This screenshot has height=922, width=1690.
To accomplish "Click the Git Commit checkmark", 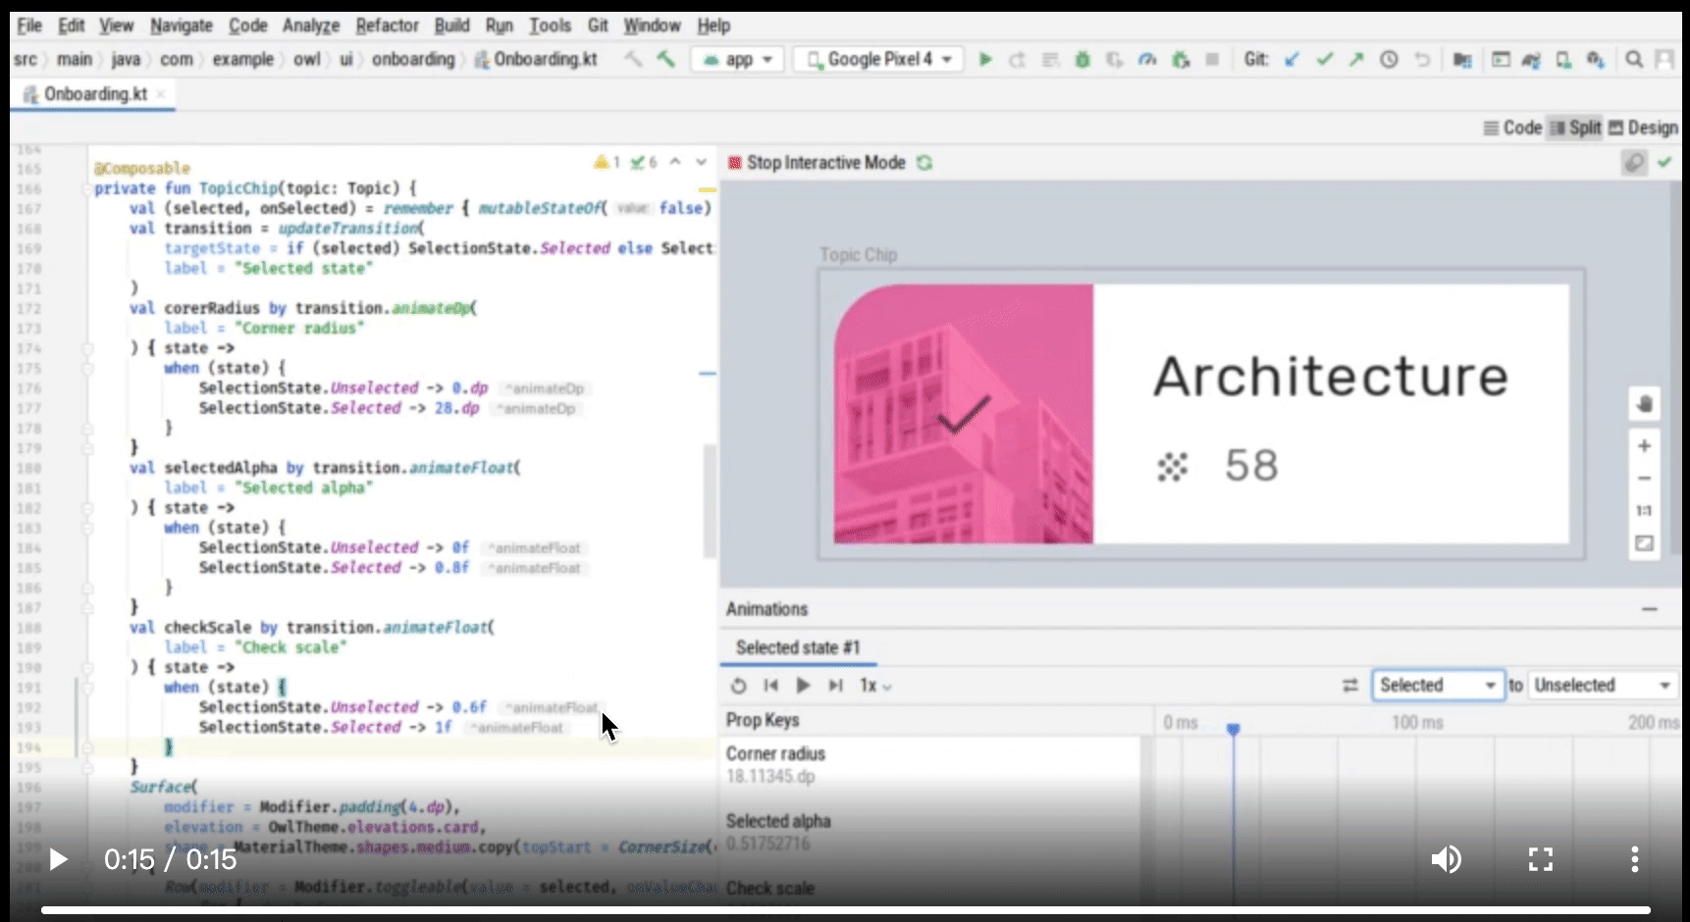I will 1324,60.
